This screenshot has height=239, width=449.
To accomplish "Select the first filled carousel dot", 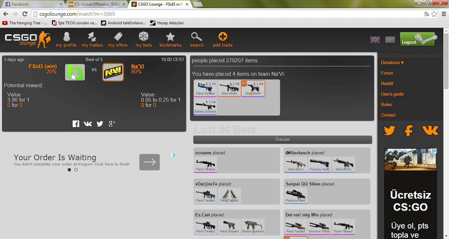I will pos(69,170).
